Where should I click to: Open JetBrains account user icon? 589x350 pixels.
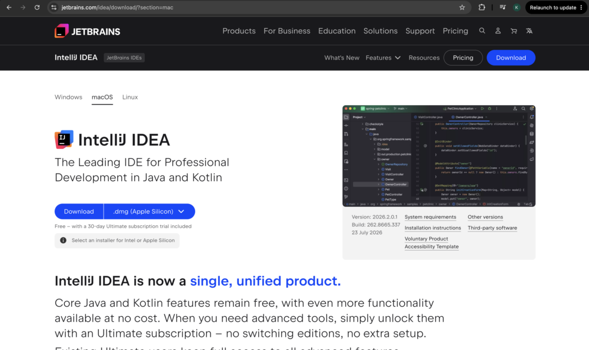click(x=498, y=31)
